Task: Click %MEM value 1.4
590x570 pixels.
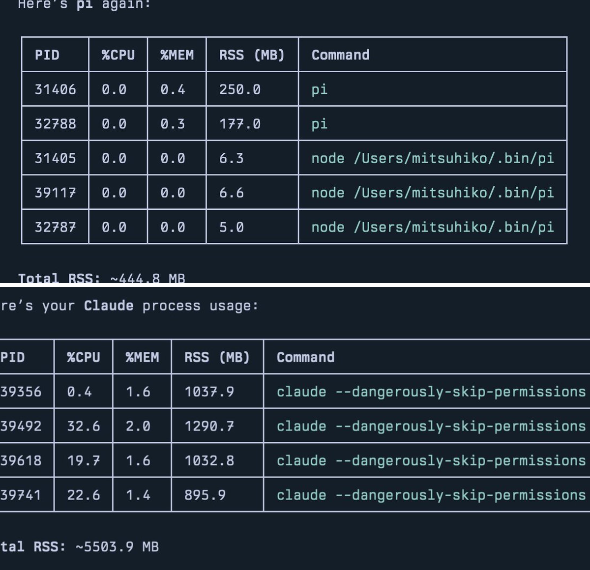Action: click(x=138, y=495)
